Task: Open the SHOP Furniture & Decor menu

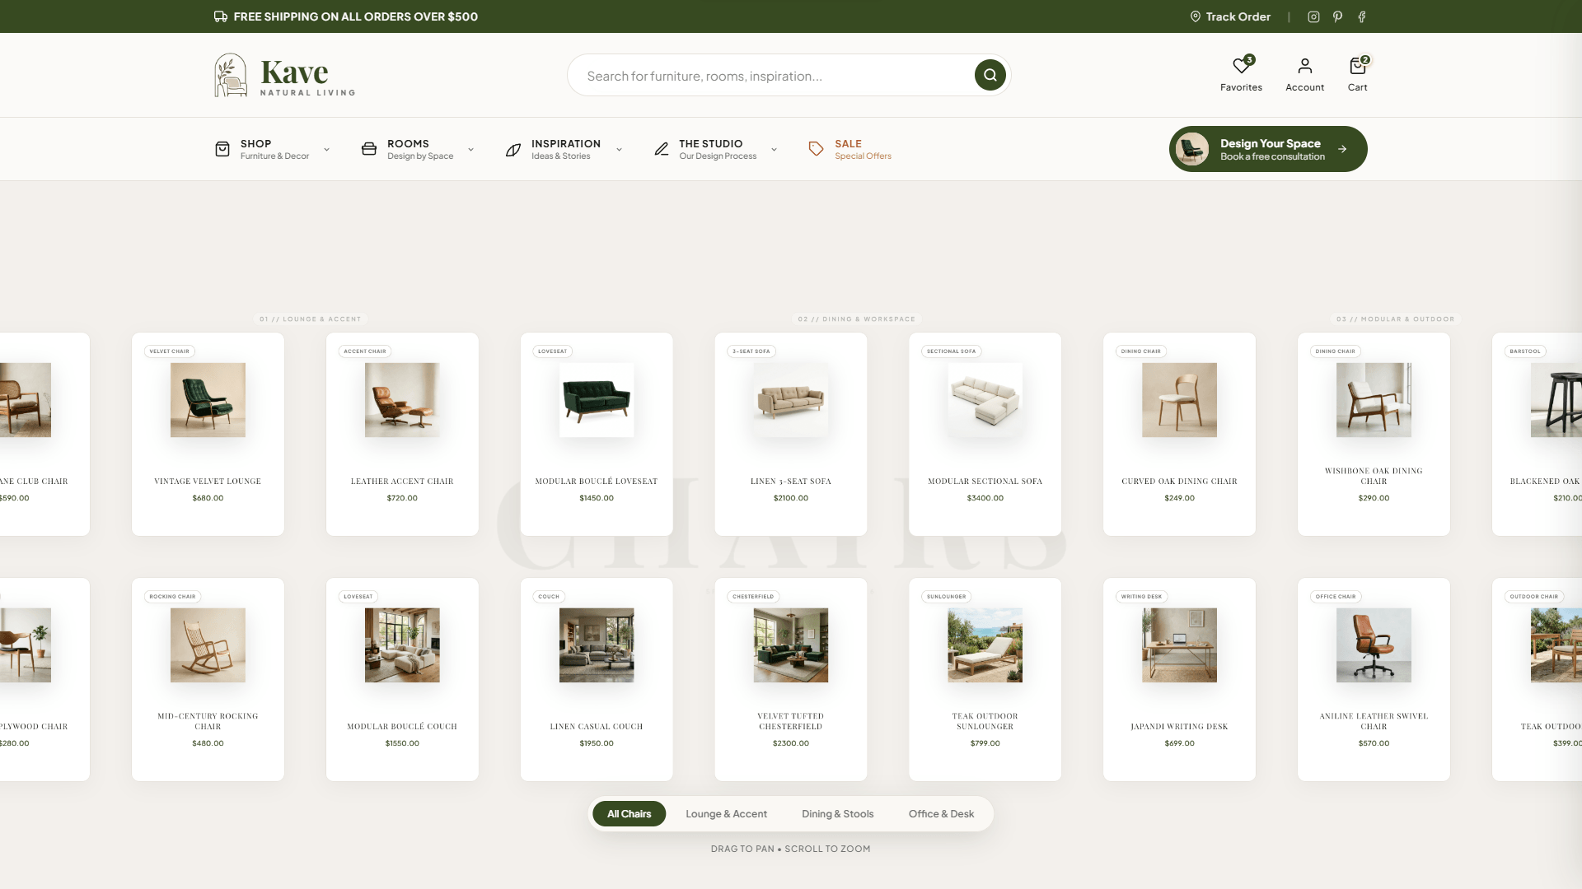Action: pyautogui.click(x=273, y=149)
